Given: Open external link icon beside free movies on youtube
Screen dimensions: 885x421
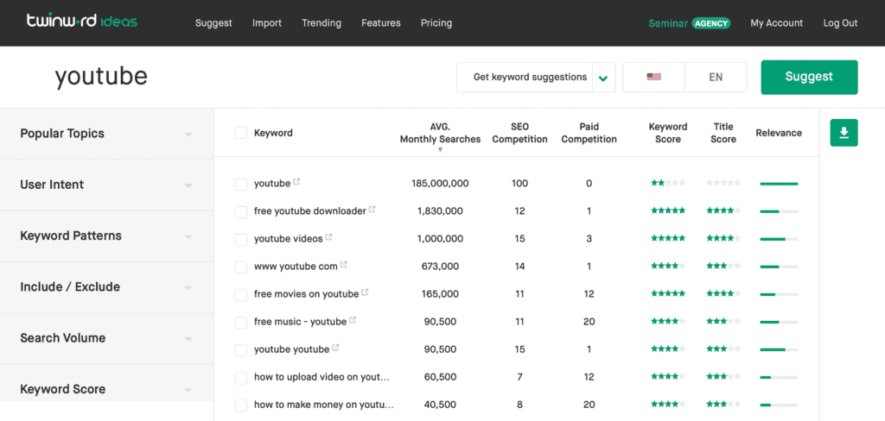Looking at the screenshot, I should [x=365, y=292].
